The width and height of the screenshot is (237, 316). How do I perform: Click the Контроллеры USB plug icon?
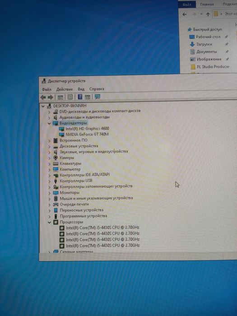coord(56,181)
